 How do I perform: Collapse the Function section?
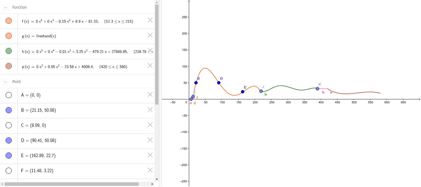(x=5, y=7)
